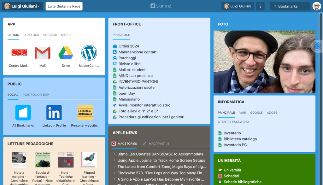
Task: Switch to the DIDATTICA tab
Action: pos(31,35)
